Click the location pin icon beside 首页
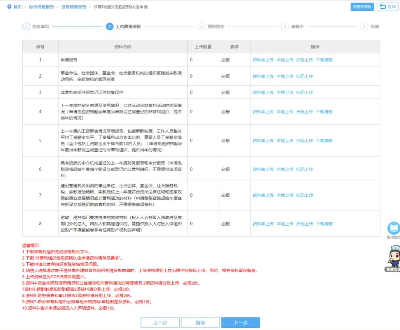 point(9,7)
